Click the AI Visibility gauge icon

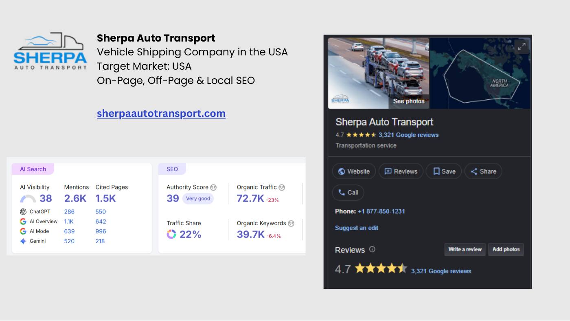point(28,199)
